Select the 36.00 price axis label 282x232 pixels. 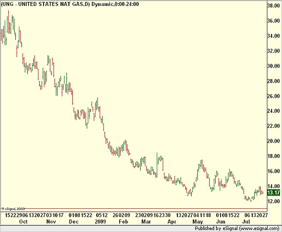click(274, 21)
